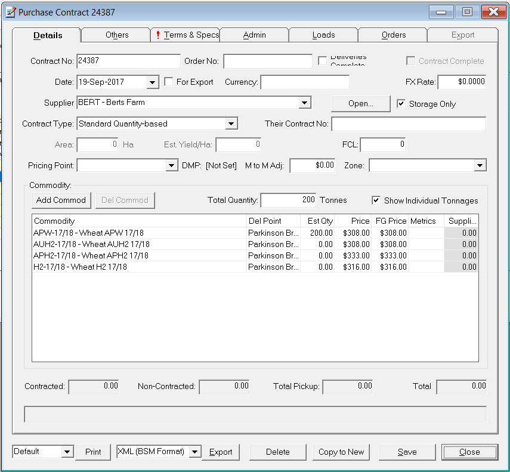This screenshot has width=510, height=472.
Task: Click the Export button at bottom
Action: click(x=221, y=452)
